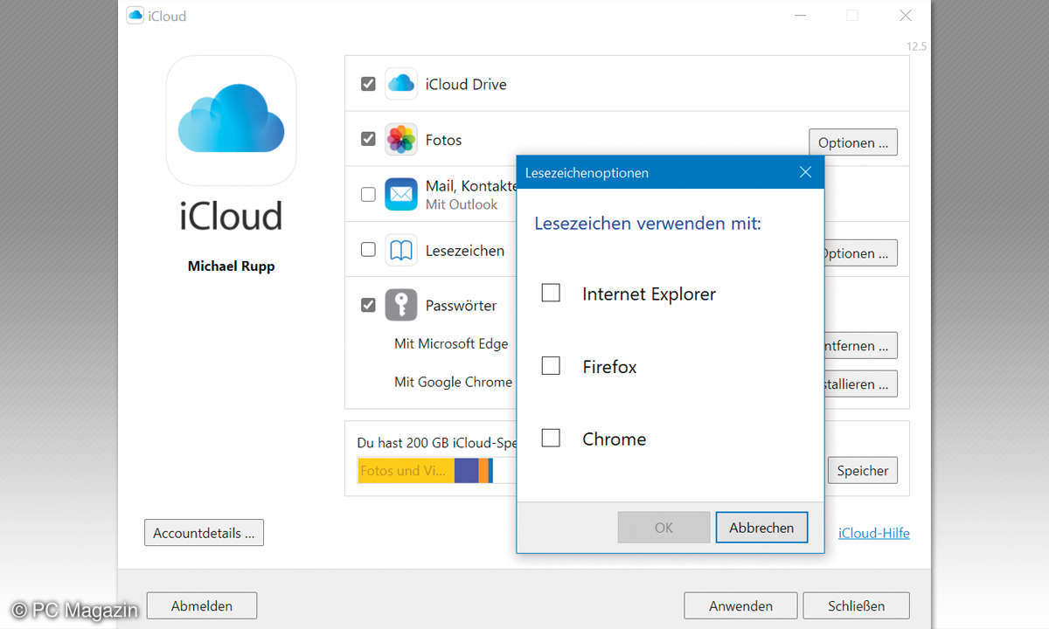Close the iCloud main window
Screen dimensions: 1049x629
(x=906, y=16)
